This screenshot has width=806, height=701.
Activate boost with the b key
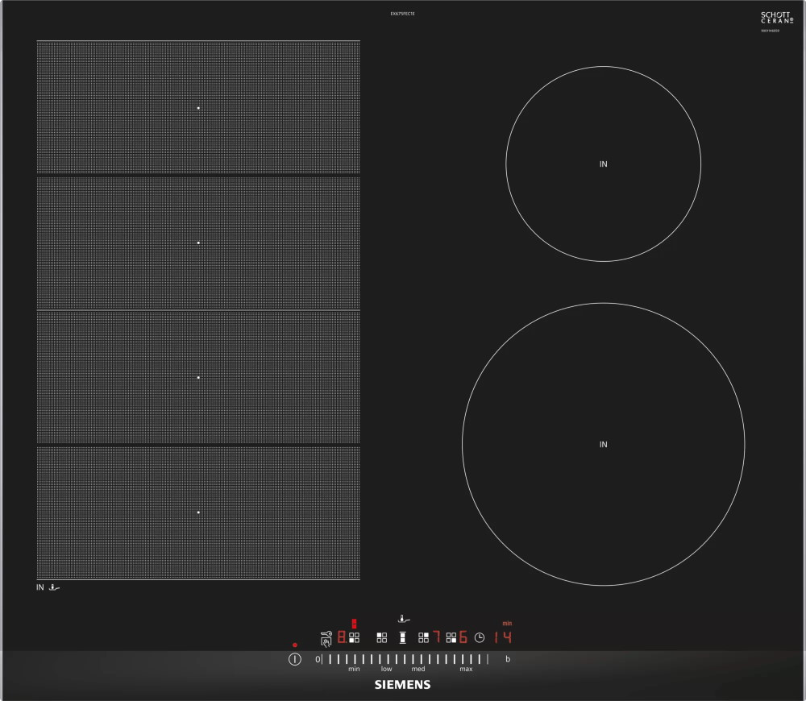[x=508, y=659]
